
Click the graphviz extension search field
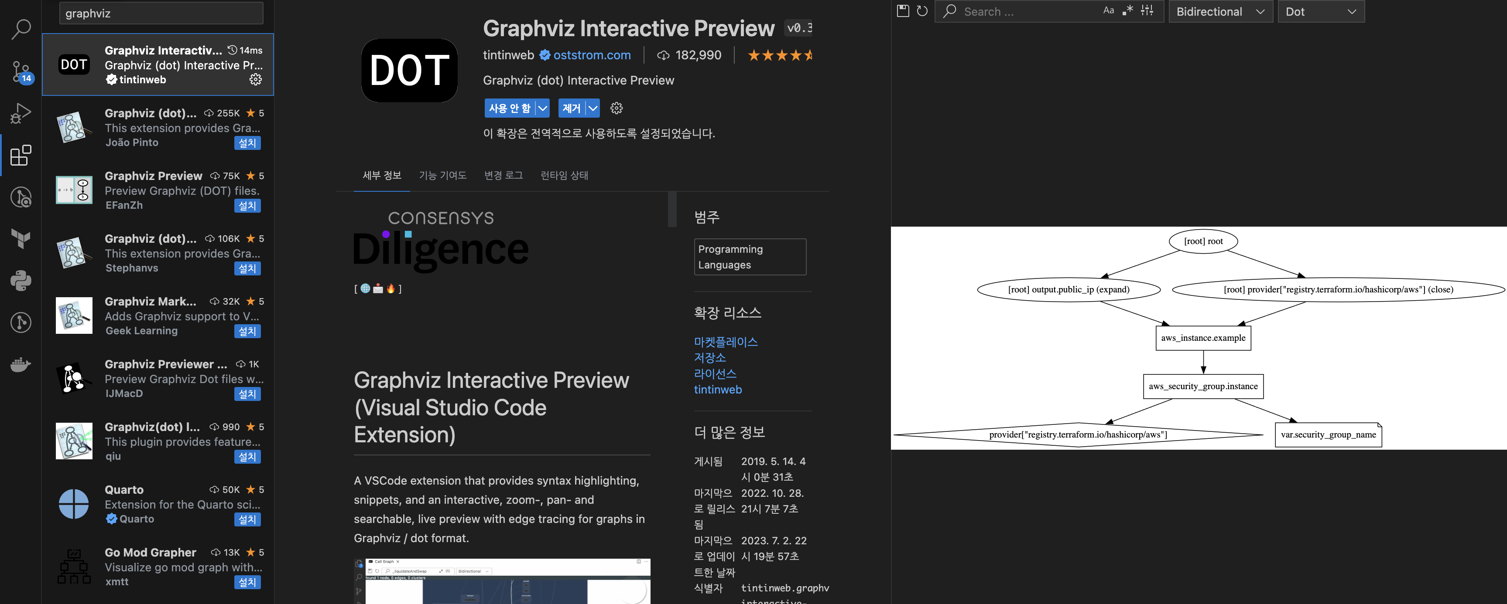point(161,14)
